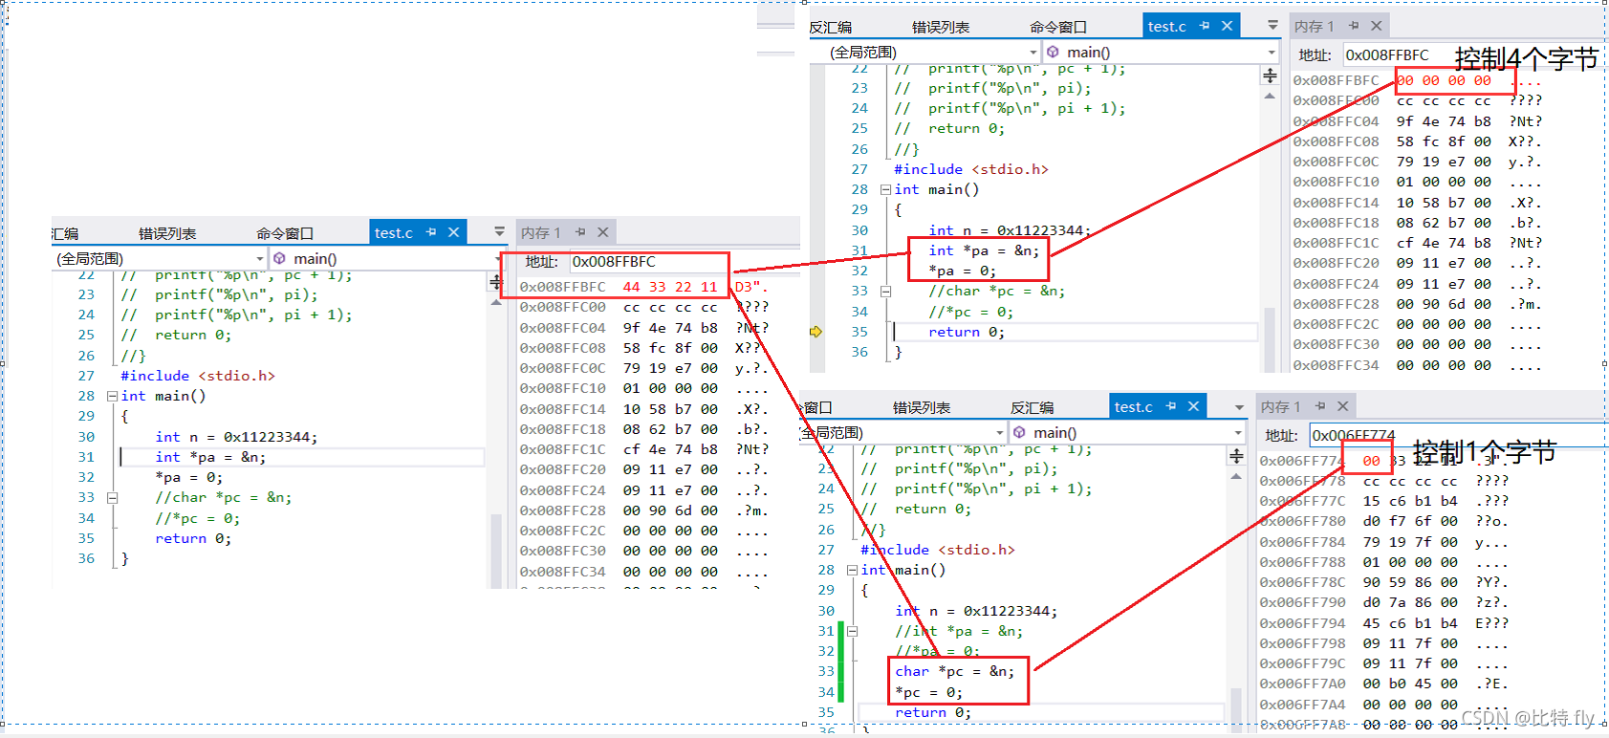The width and height of the screenshot is (1609, 738).
Task: Open tab overflow list in left window
Action: pos(499,232)
